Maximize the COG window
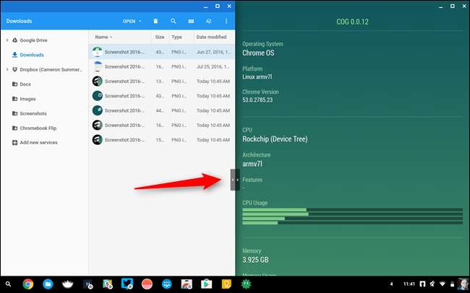 coord(453,6)
